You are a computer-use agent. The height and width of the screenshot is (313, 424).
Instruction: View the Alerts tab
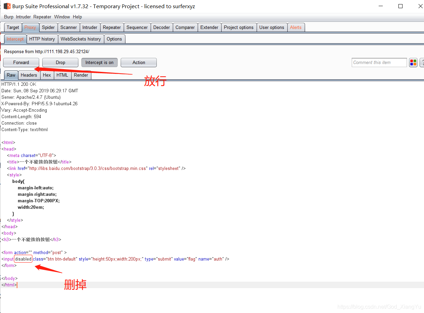click(296, 28)
